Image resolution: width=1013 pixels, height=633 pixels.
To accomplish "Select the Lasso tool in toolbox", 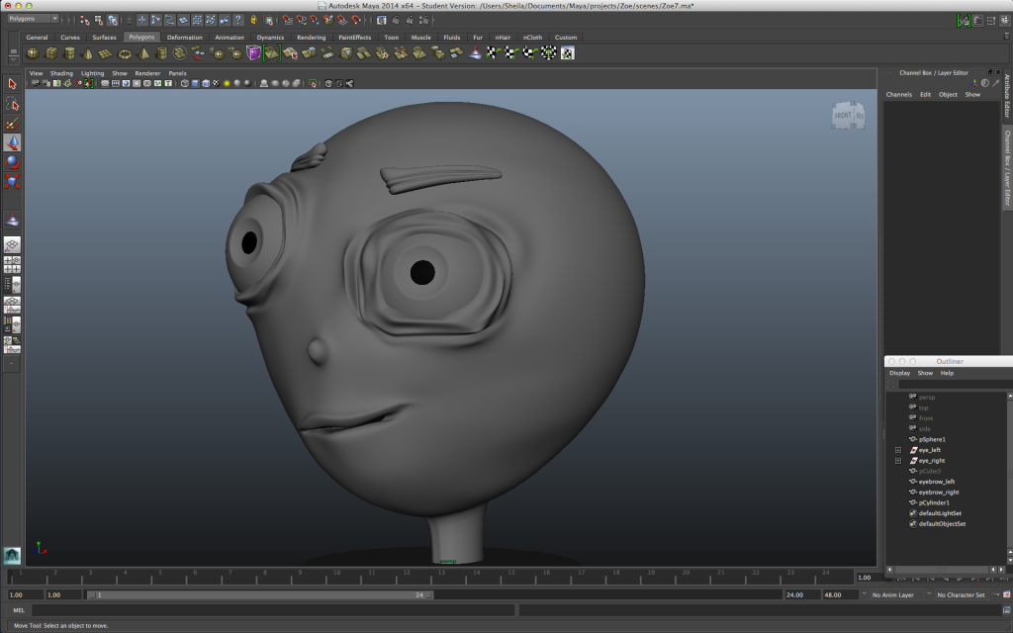I will (12, 103).
